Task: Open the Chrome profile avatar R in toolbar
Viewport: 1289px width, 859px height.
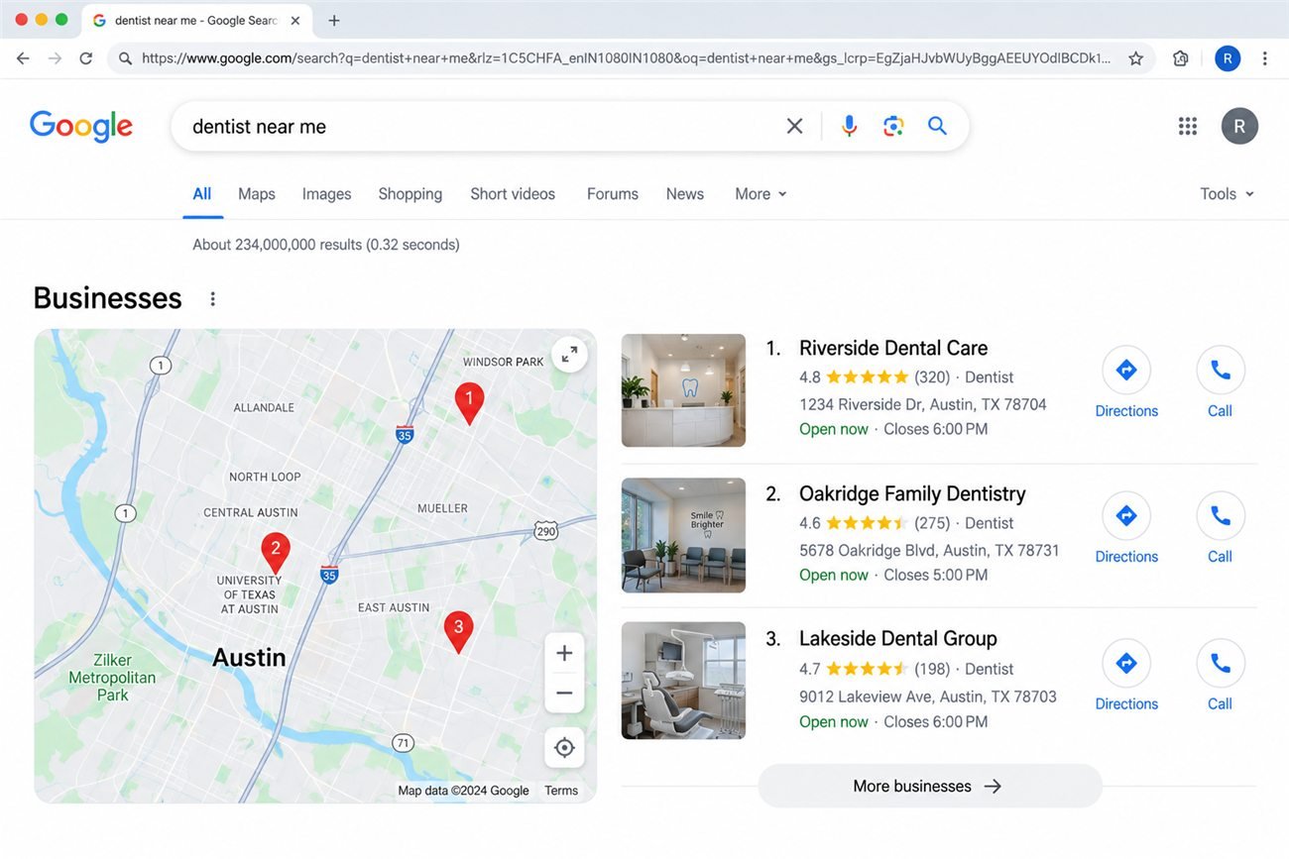Action: (1228, 58)
